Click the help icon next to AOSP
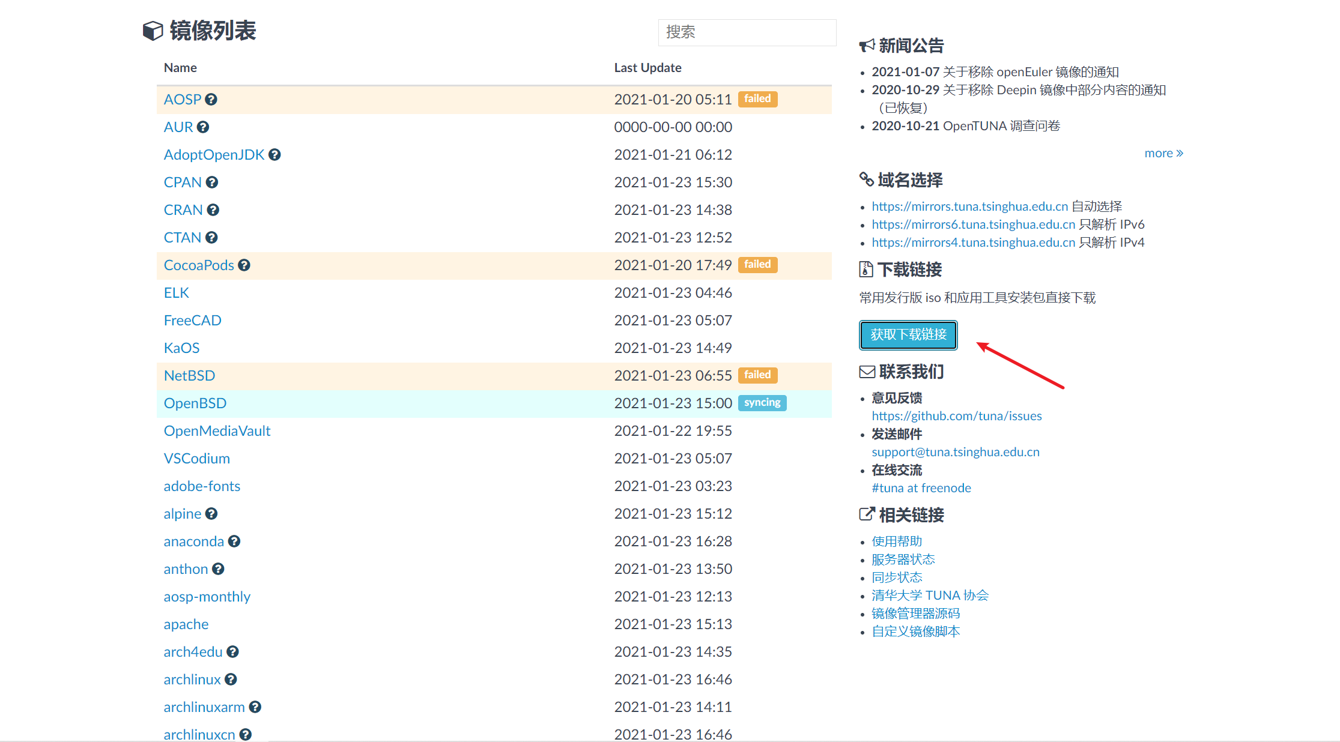1340x742 pixels. (211, 99)
